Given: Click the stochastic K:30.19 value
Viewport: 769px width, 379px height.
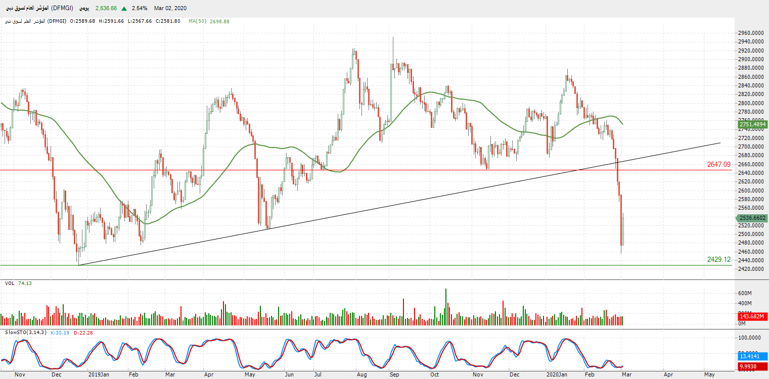Looking at the screenshot, I should pyautogui.click(x=59, y=333).
